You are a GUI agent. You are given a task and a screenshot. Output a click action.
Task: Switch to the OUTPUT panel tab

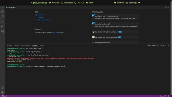tap(17, 46)
